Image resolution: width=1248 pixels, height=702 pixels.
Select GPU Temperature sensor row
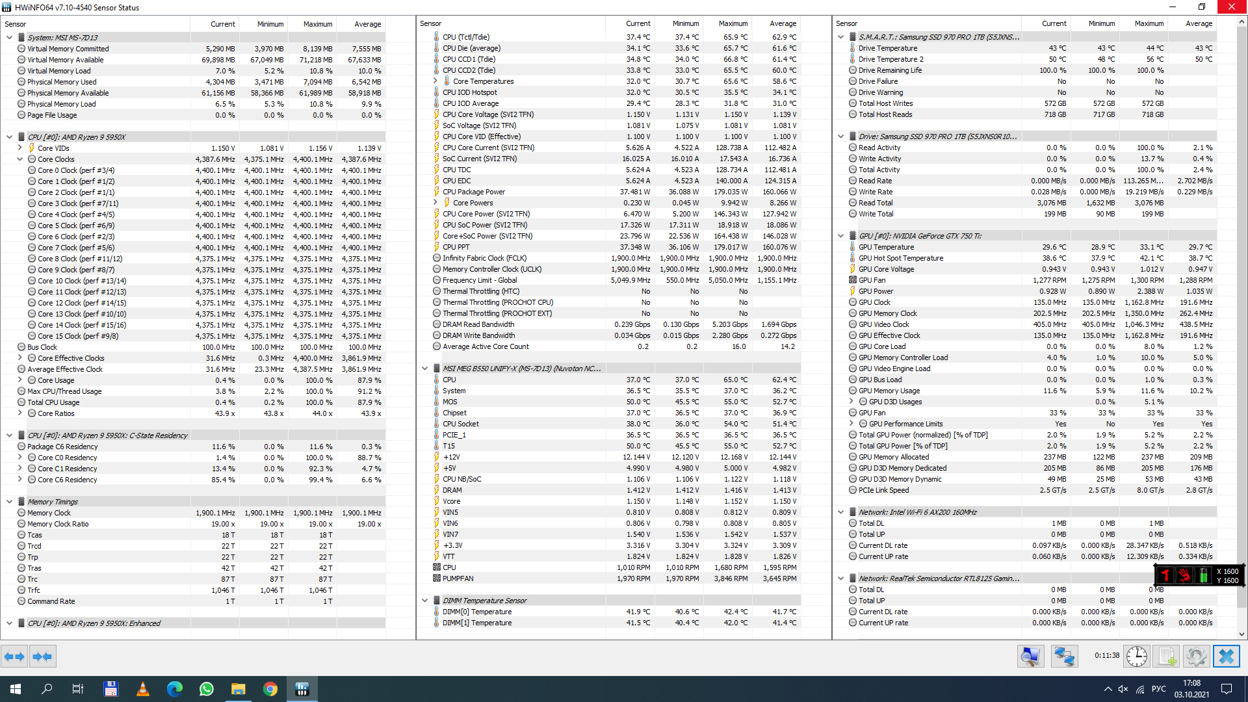click(x=886, y=247)
